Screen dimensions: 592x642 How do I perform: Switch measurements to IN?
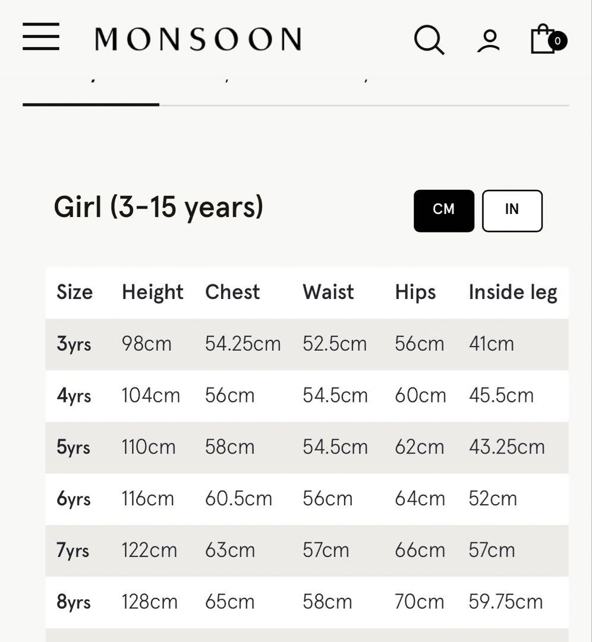(512, 211)
